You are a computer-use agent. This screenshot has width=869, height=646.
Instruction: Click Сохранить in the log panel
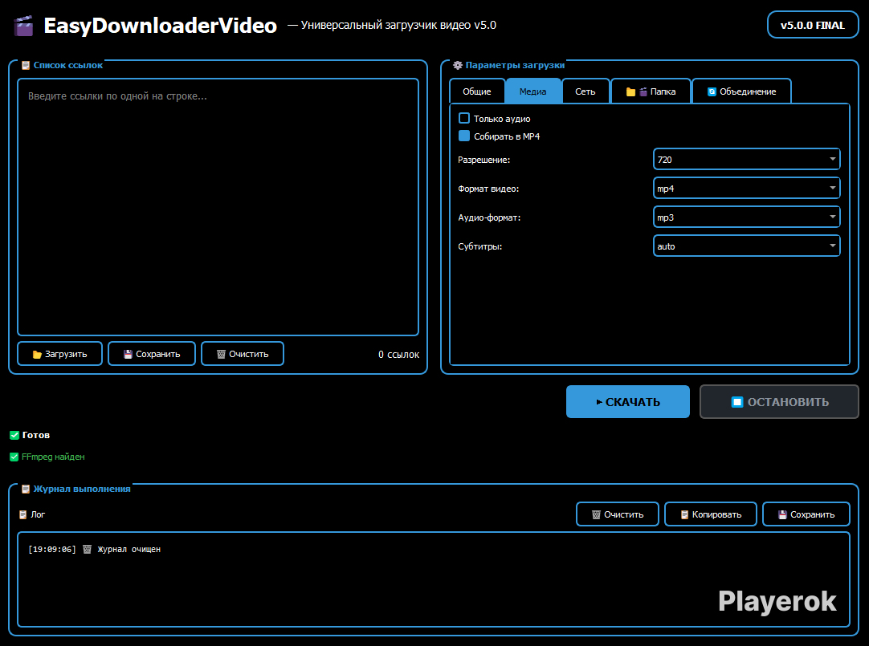(x=806, y=514)
